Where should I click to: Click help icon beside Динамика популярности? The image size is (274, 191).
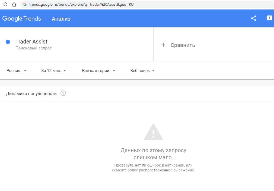(63, 93)
